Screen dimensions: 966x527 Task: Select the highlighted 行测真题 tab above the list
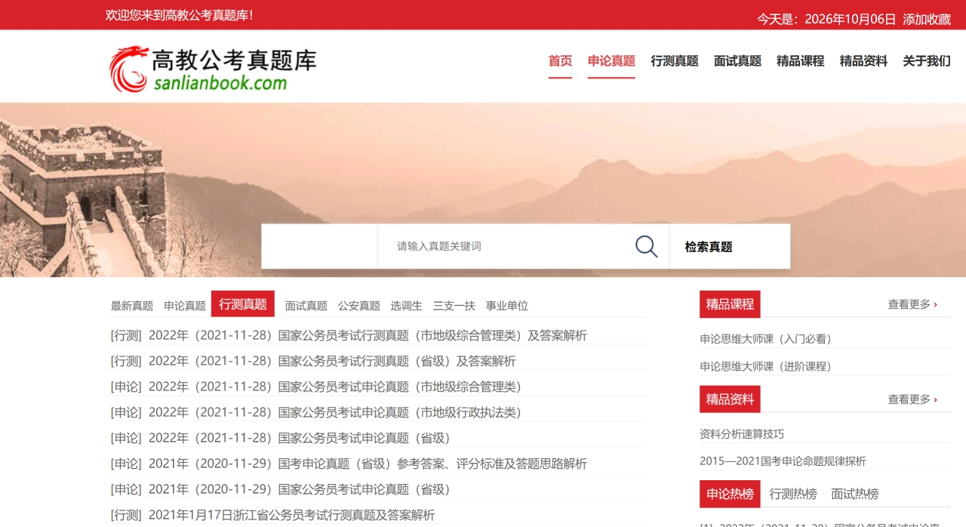(x=243, y=304)
